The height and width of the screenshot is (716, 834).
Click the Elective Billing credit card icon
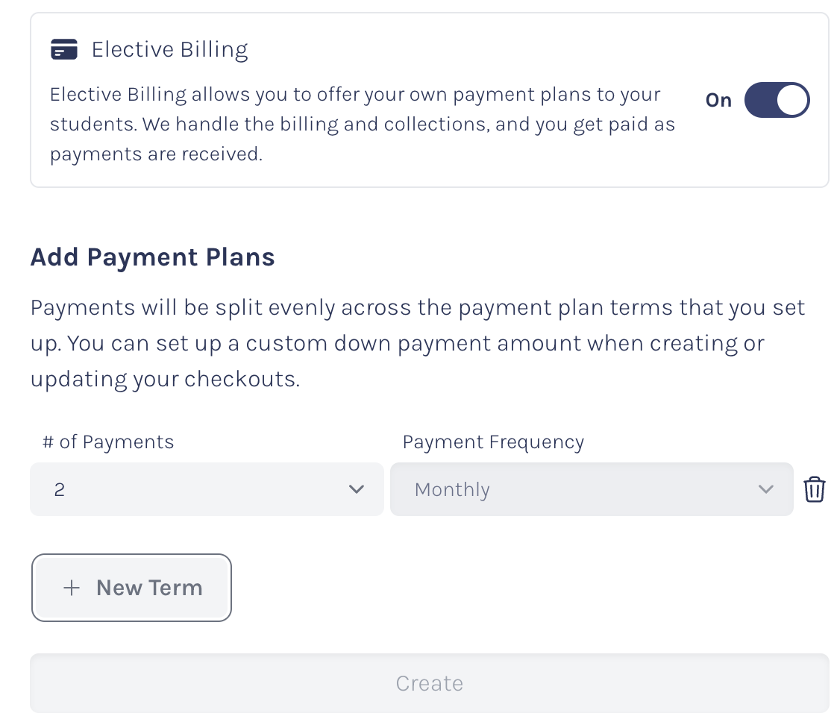point(64,50)
